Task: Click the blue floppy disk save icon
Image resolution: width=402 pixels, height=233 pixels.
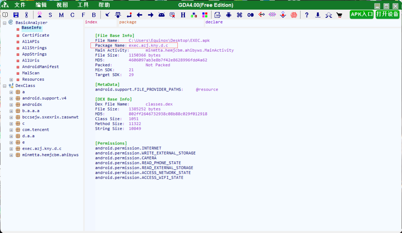Action: 16,15
